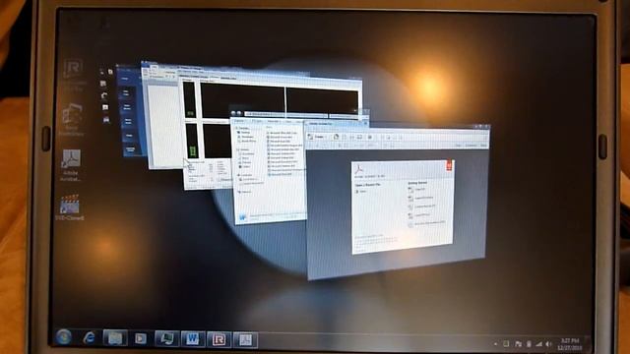Screen dimensions: 630x354
Task: Select the Adobe Acrobat desktop shortcut
Action: [x=71, y=165]
